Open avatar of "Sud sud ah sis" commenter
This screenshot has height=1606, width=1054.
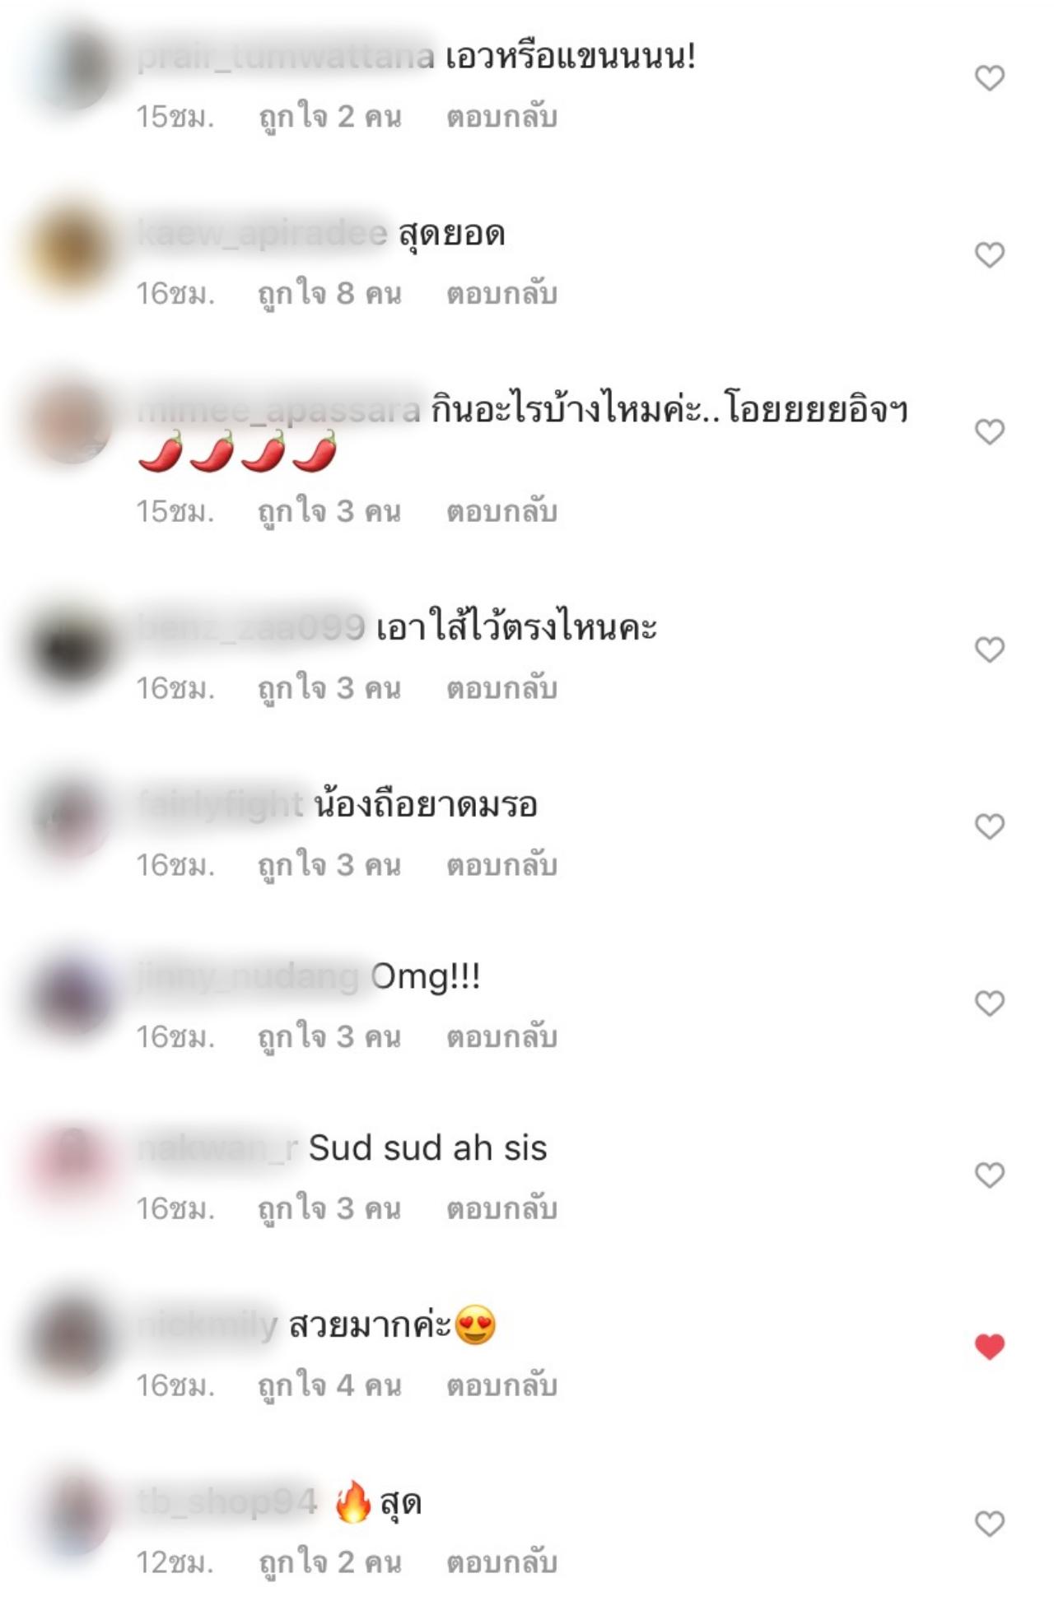71,1167
